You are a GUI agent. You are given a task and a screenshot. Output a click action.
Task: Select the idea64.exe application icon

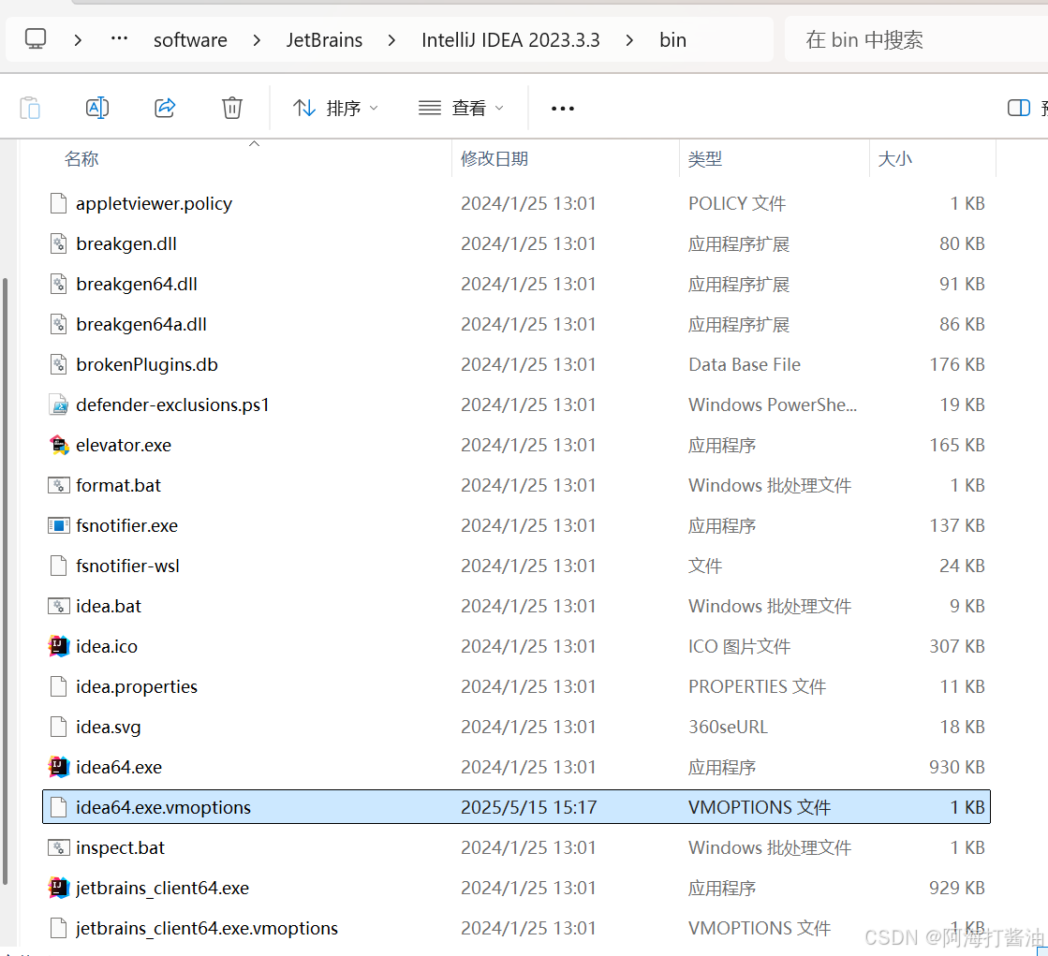(x=59, y=767)
